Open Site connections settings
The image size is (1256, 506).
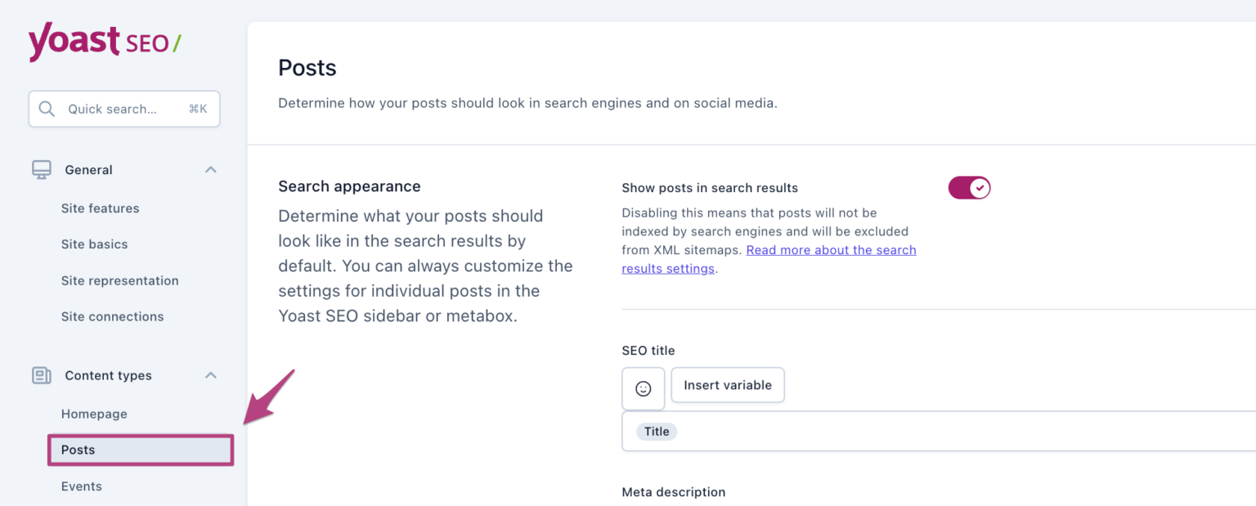112,316
